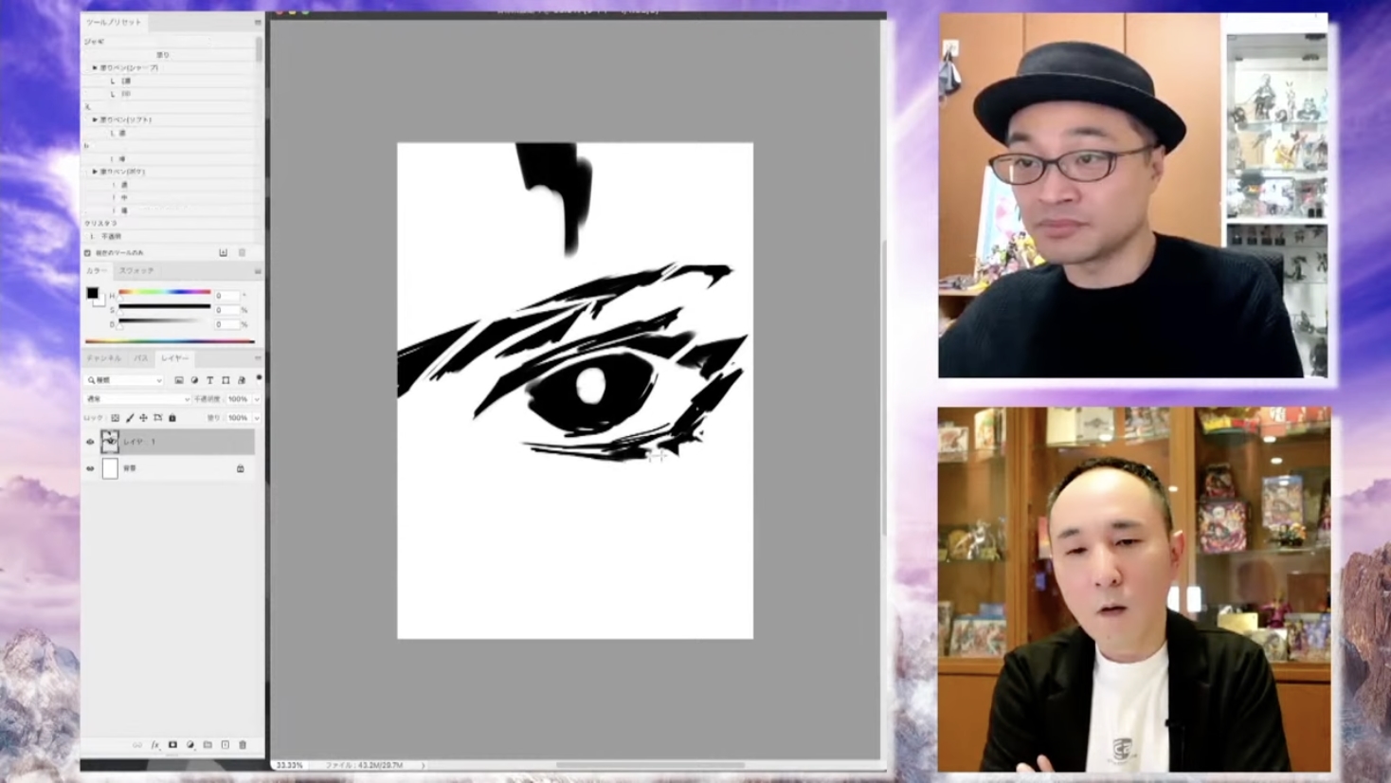Click the H value input field
The height and width of the screenshot is (783, 1391).
click(226, 296)
